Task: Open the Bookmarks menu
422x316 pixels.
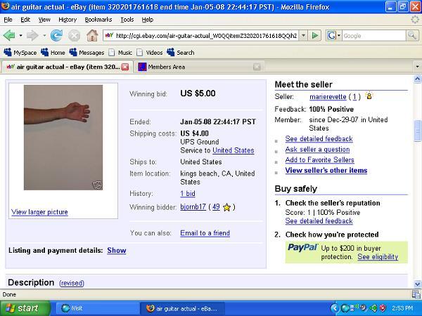Action: point(98,20)
